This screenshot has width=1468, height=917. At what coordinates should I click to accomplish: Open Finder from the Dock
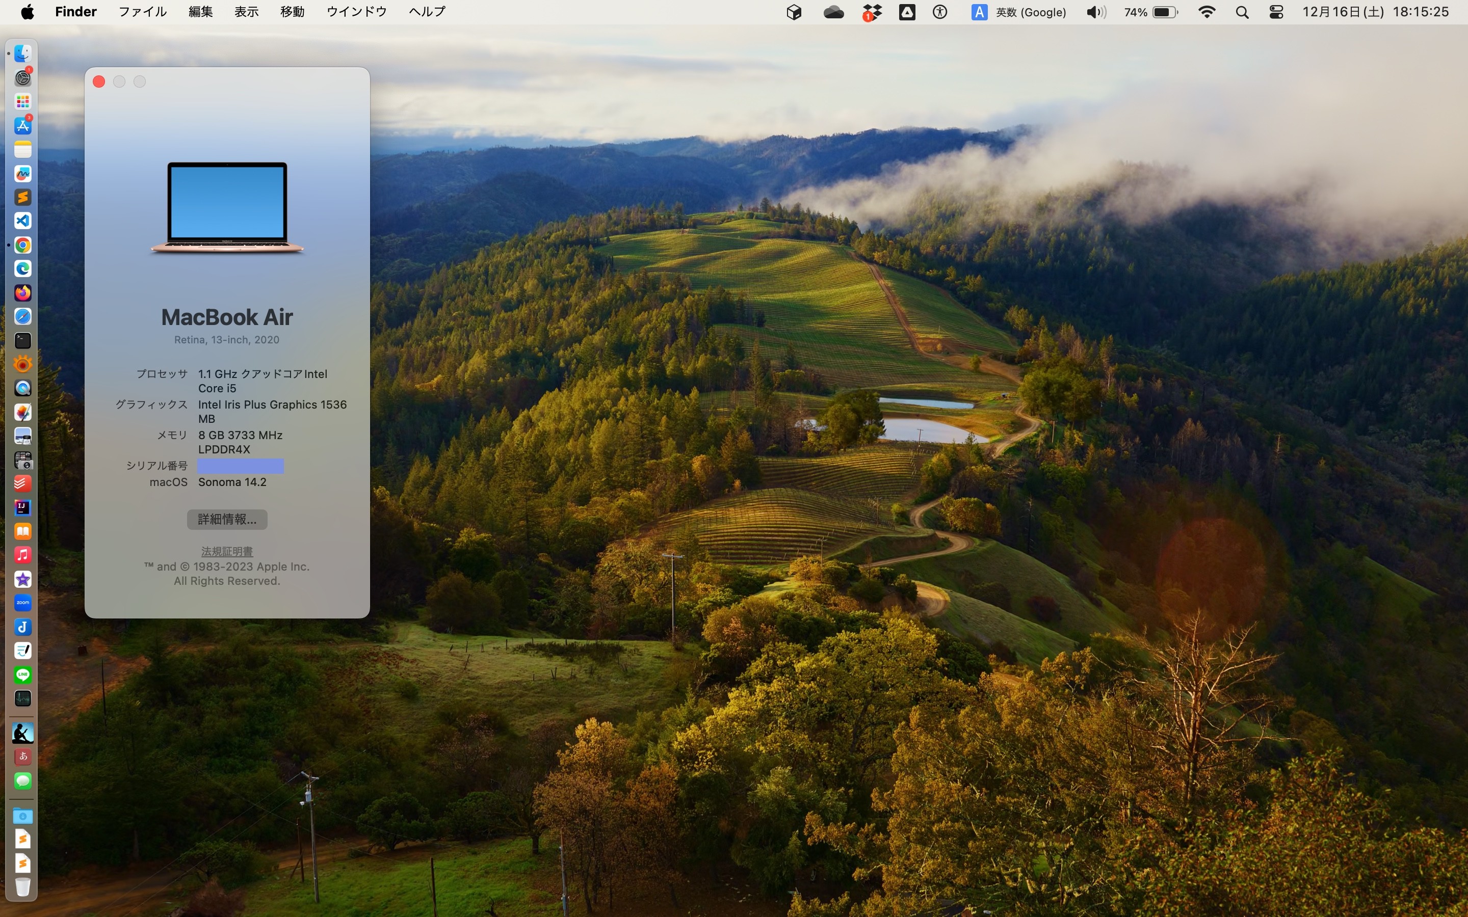23,54
